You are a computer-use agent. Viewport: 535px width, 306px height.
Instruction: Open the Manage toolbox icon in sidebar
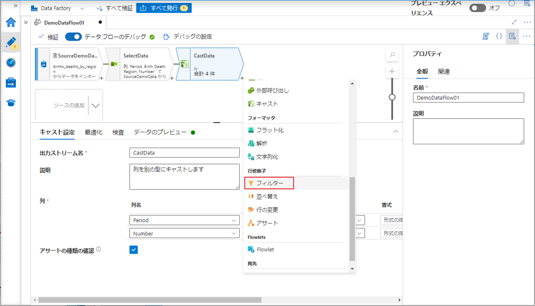click(11, 83)
